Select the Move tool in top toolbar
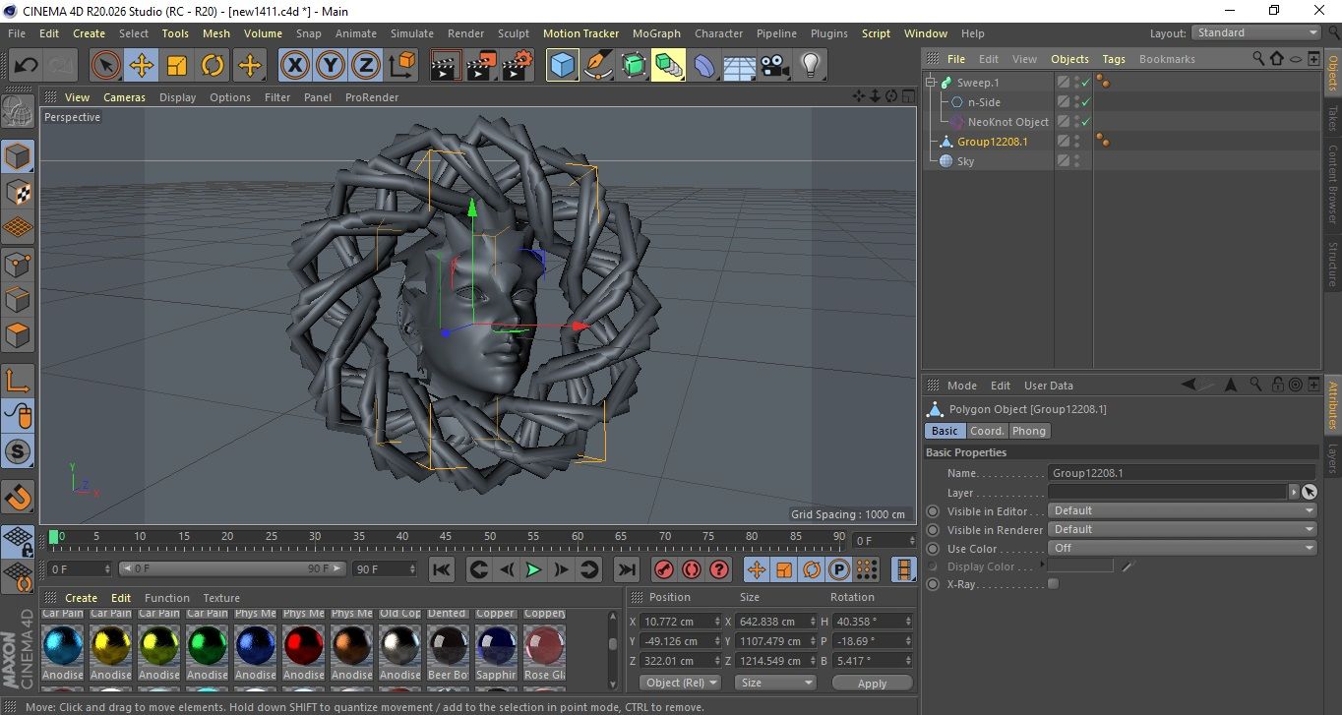1342x715 pixels. tap(142, 66)
